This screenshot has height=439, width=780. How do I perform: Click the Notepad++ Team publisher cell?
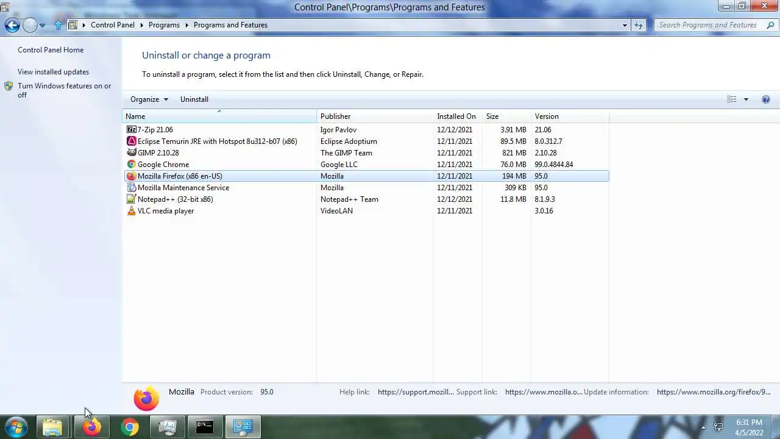[349, 199]
